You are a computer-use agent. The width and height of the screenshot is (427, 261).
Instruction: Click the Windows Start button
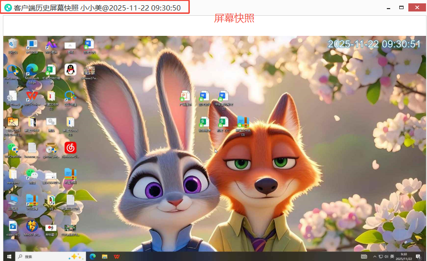point(9,256)
